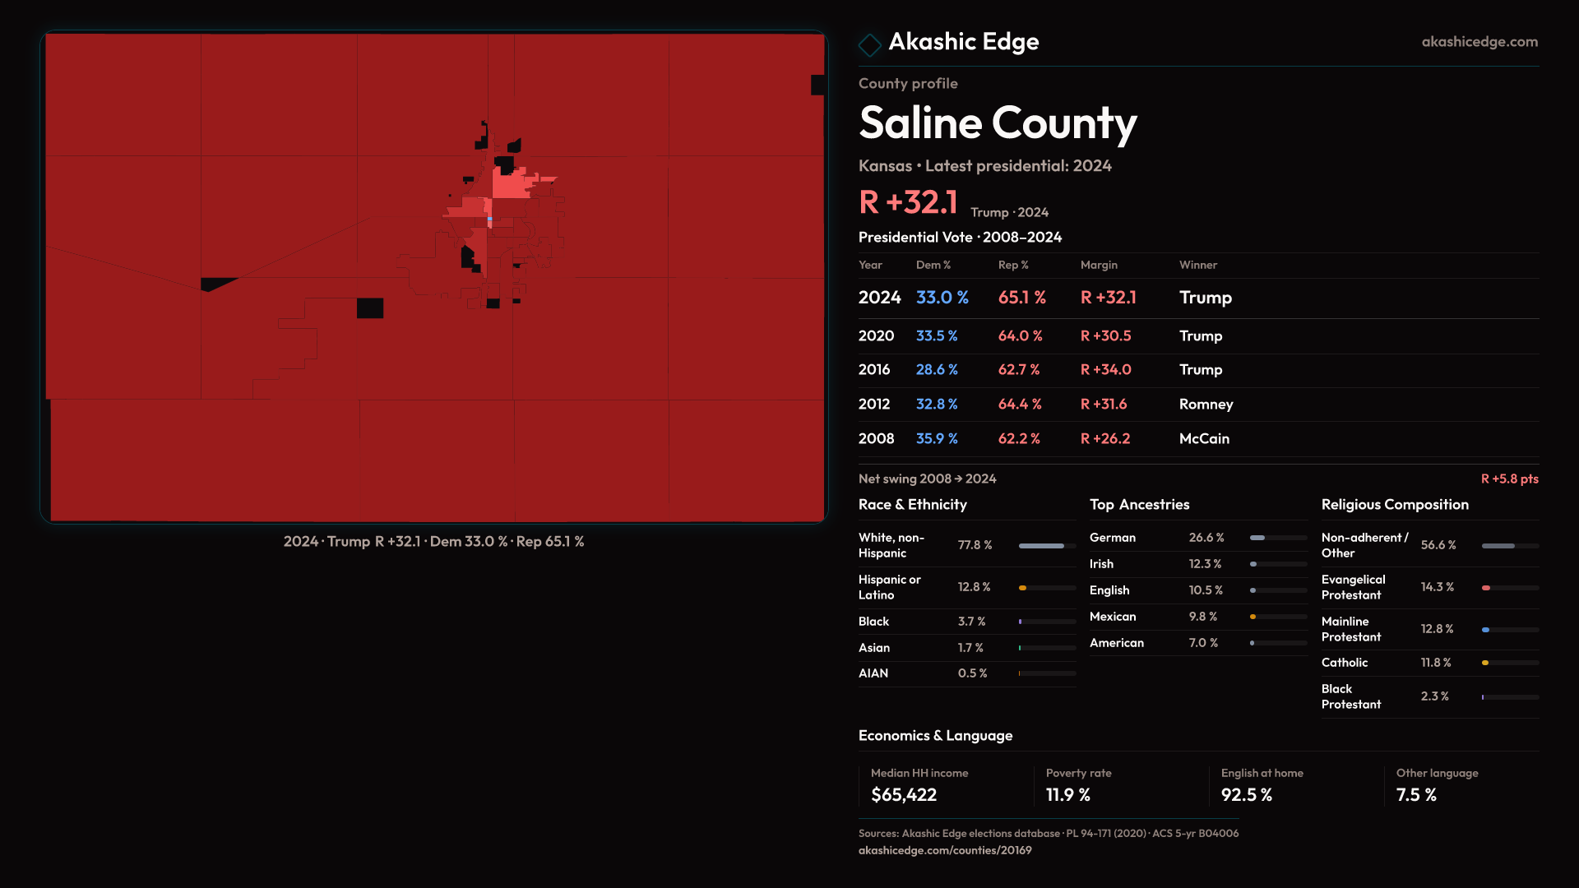Image resolution: width=1579 pixels, height=888 pixels.
Task: Click the Saline County title heading
Action: tap(997, 123)
